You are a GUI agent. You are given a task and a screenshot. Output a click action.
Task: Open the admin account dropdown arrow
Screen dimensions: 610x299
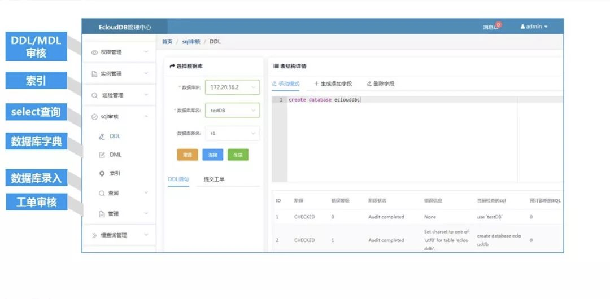tap(546, 27)
